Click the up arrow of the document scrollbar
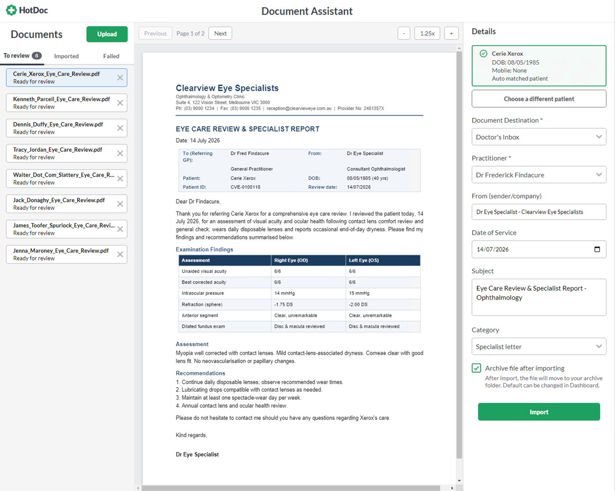This screenshot has height=491, width=615. 459,48
